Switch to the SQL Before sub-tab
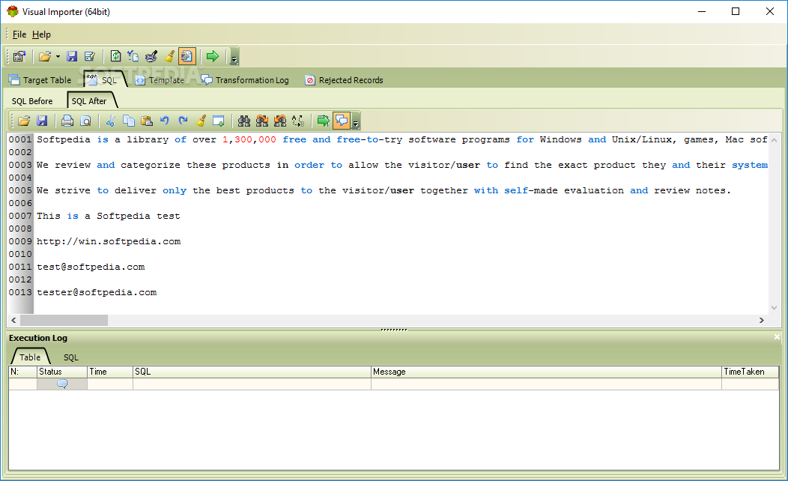788x481 pixels. 32,101
